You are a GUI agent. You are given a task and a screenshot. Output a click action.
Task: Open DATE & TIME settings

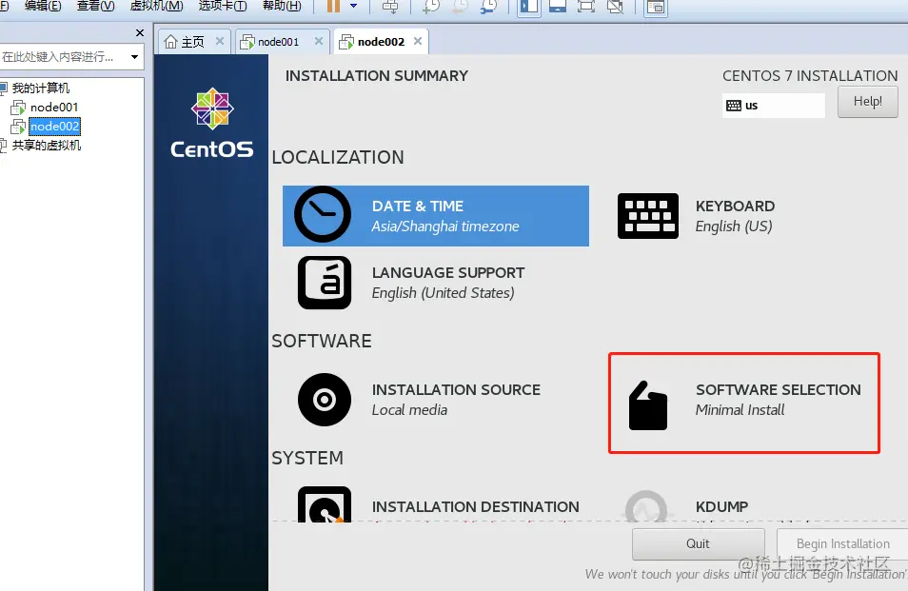[x=436, y=216]
